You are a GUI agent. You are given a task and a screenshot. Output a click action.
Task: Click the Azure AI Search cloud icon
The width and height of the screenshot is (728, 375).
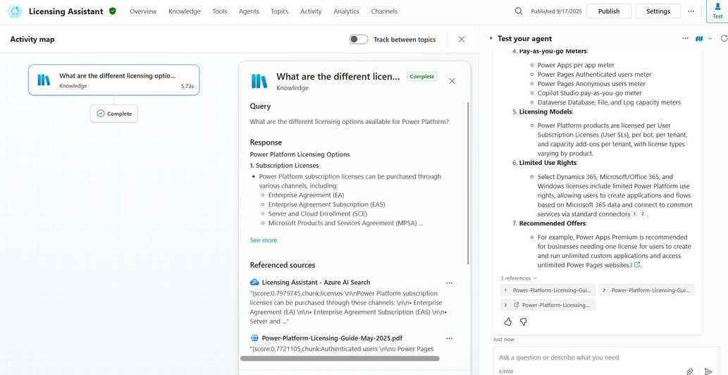pos(254,282)
